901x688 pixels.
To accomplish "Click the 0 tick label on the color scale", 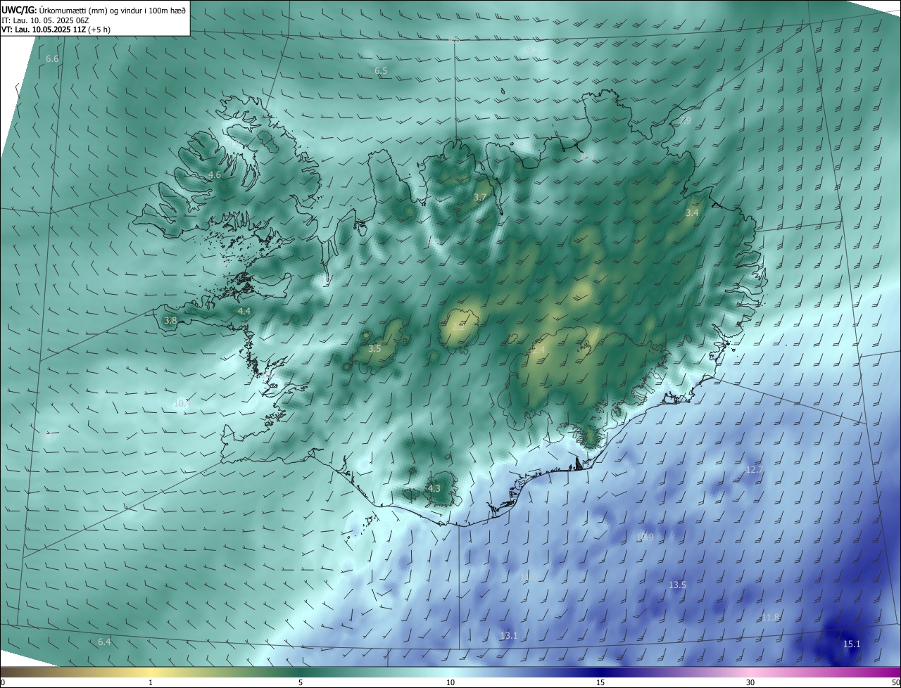I will pyautogui.click(x=3, y=683).
